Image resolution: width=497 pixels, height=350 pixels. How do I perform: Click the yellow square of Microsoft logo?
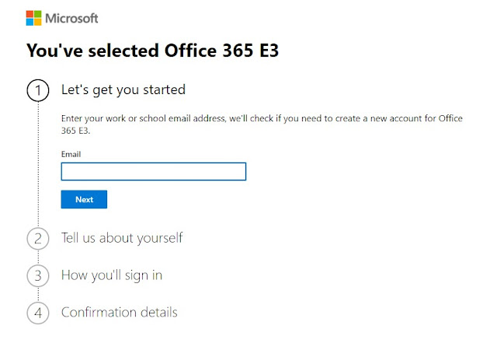(39, 23)
